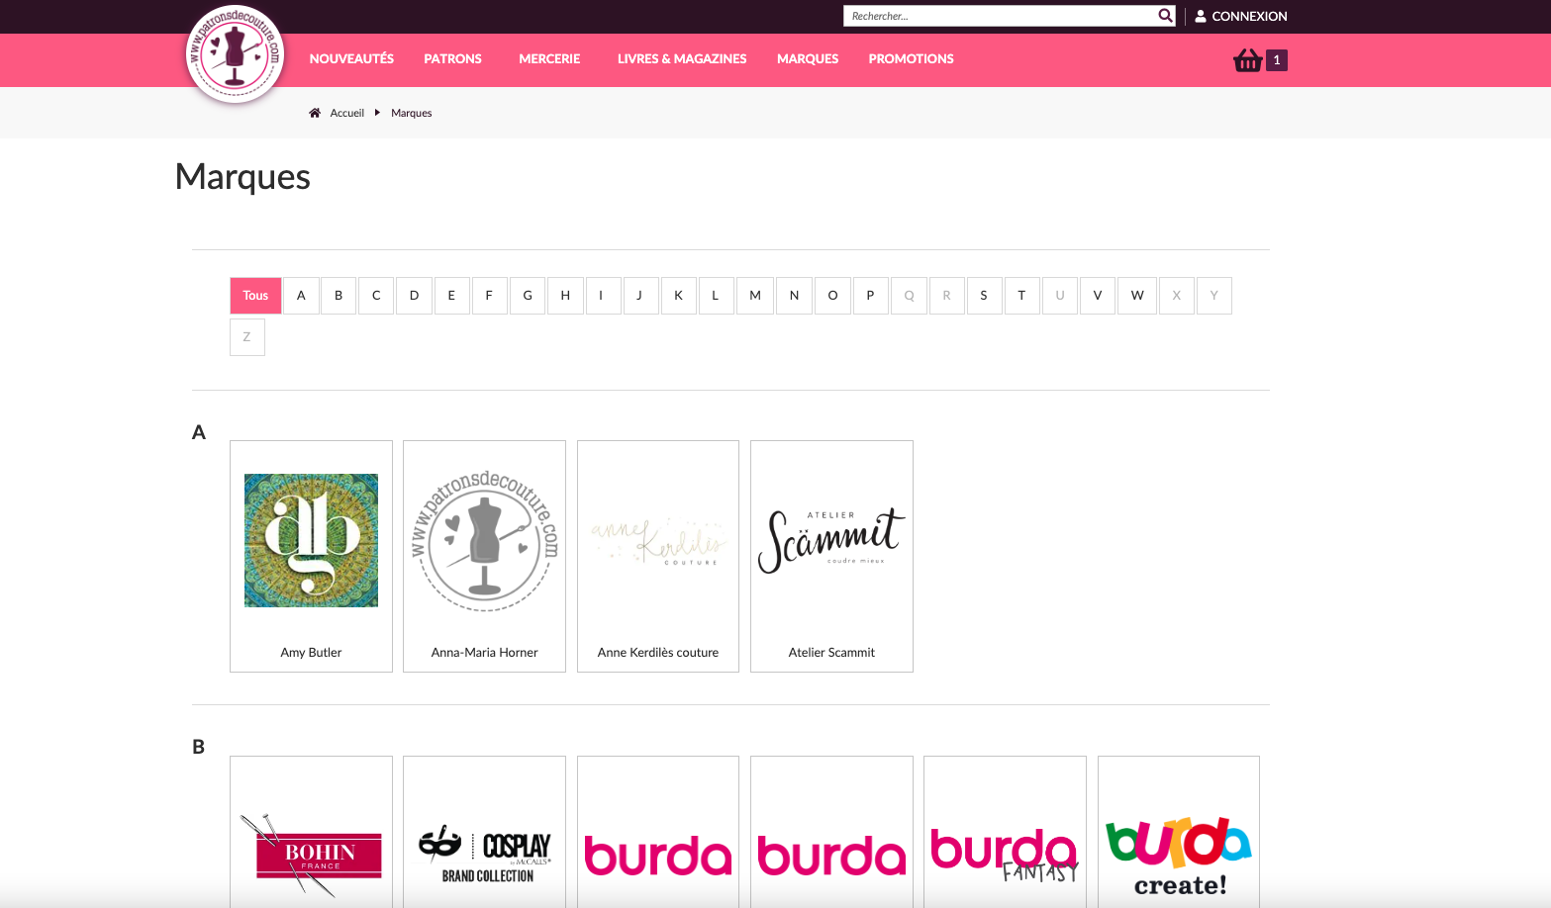Open the second plain burda logo

click(831, 856)
